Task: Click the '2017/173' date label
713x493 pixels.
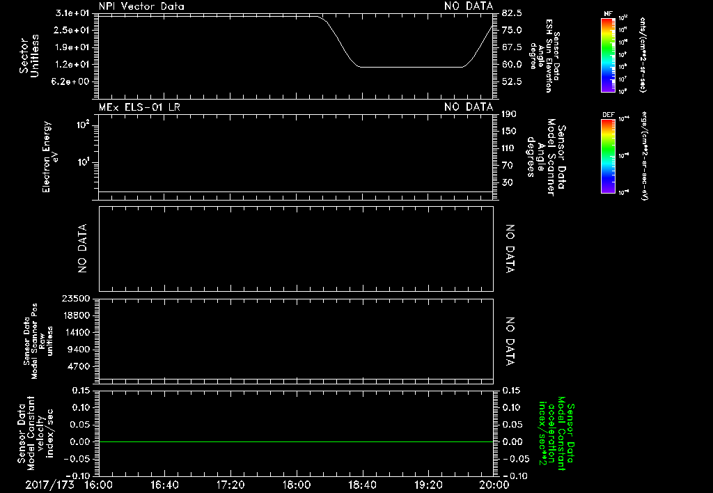Action: coord(49,485)
